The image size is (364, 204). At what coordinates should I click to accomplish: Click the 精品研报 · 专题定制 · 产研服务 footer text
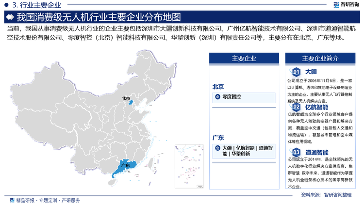pos(48,200)
